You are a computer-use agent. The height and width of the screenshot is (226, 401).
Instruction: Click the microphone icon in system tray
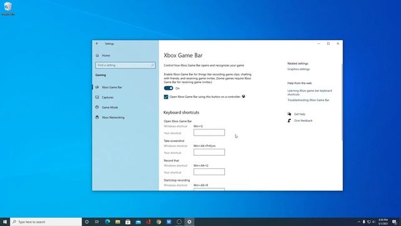tap(364, 222)
